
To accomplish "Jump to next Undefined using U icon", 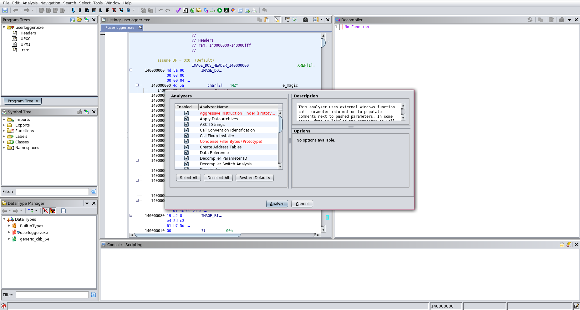I will tap(94, 10).
